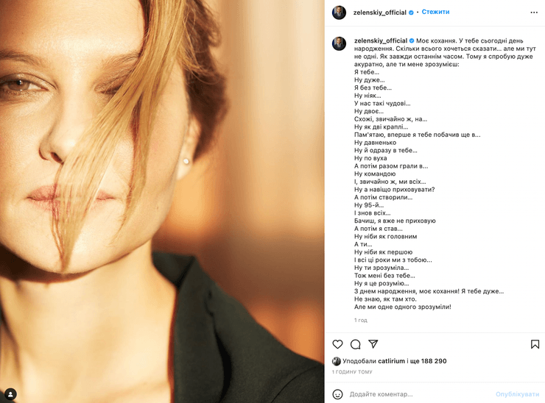Screen dimensions: 545x403
Task: Click the 1 годину тому timestamp
Action: 352,372
